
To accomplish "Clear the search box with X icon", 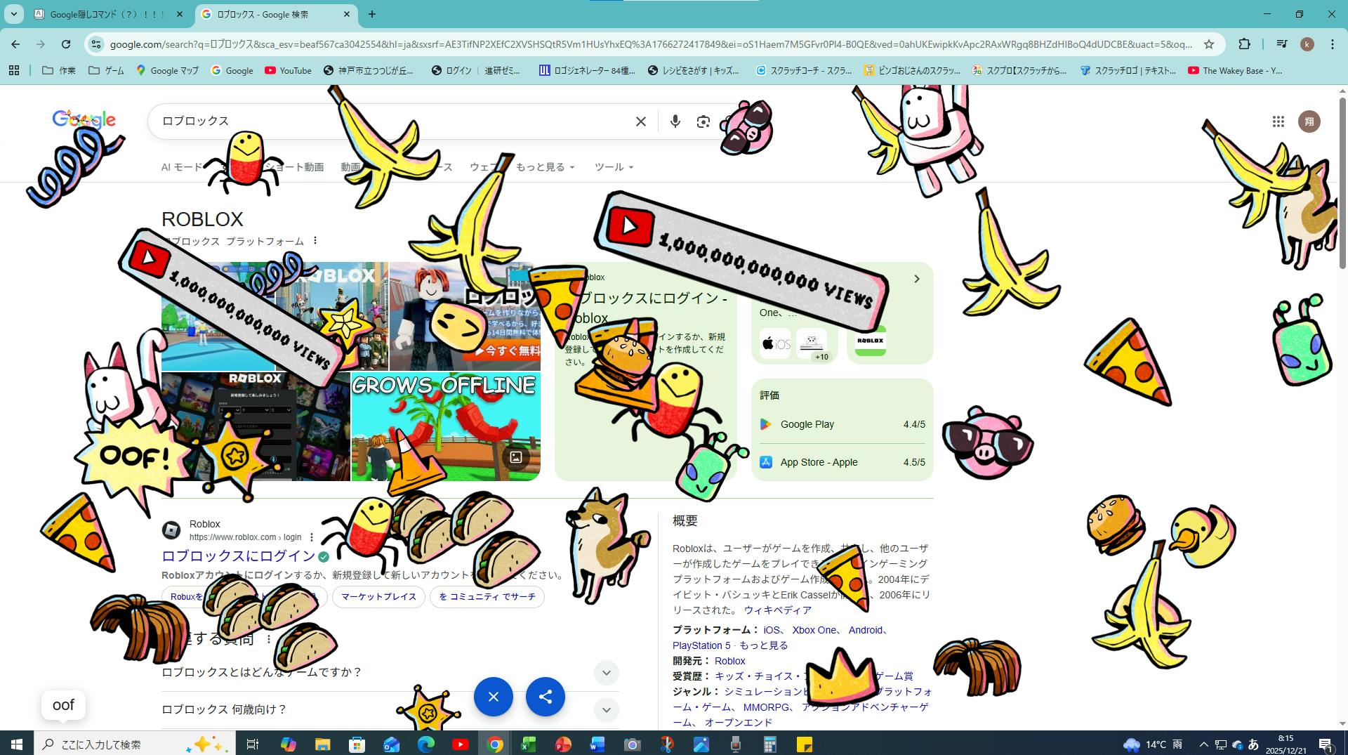I will click(640, 122).
